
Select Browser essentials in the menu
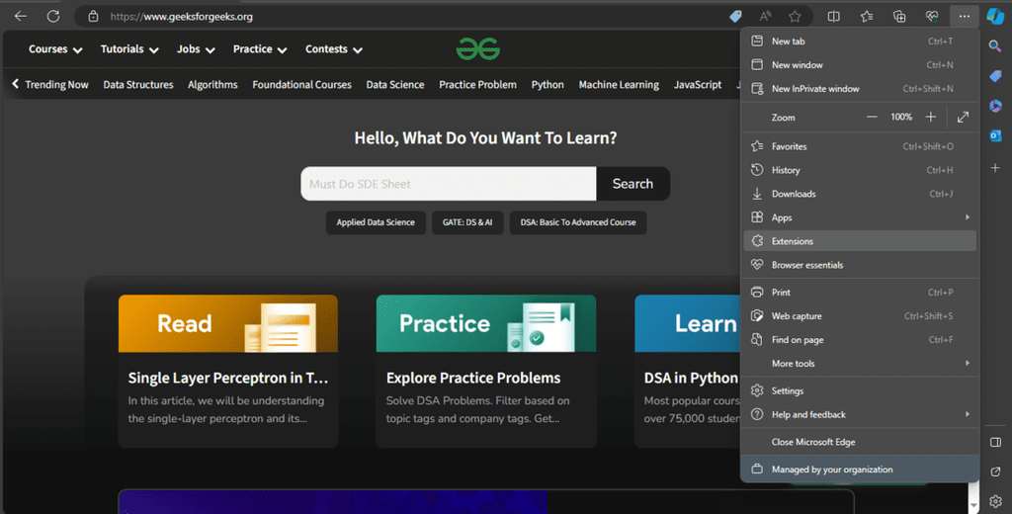point(861,265)
